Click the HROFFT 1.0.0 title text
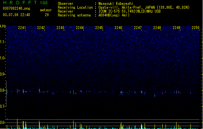 (25, 3)
